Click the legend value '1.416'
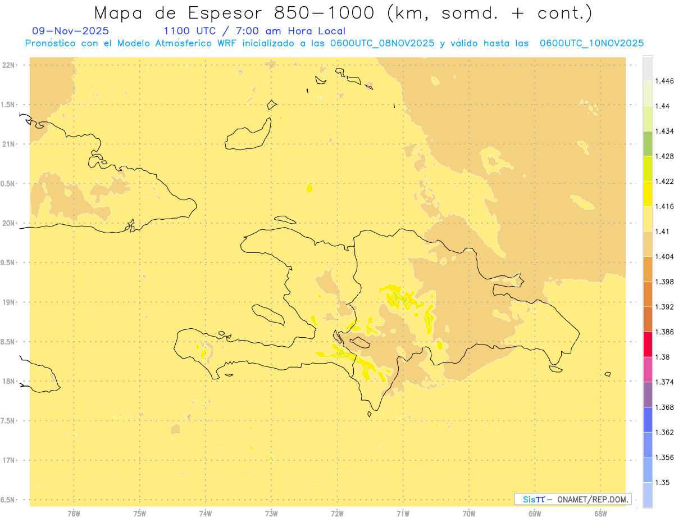674x521 pixels. [665, 206]
